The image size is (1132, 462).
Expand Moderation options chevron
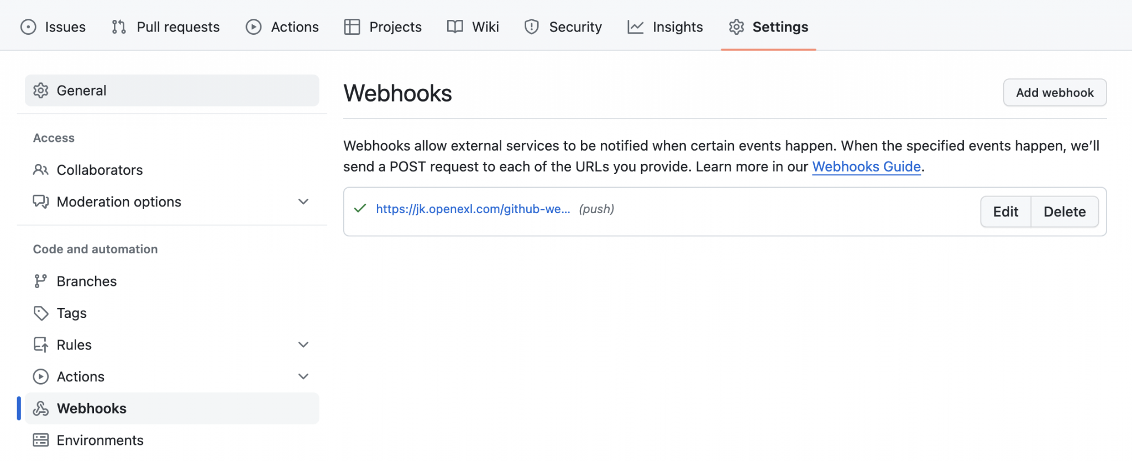tap(303, 202)
